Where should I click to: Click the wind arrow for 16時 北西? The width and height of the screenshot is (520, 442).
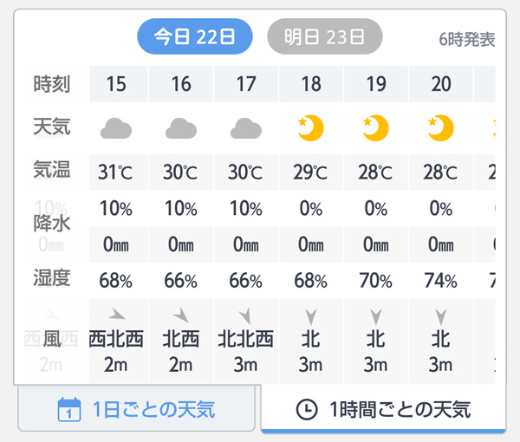[181, 315]
